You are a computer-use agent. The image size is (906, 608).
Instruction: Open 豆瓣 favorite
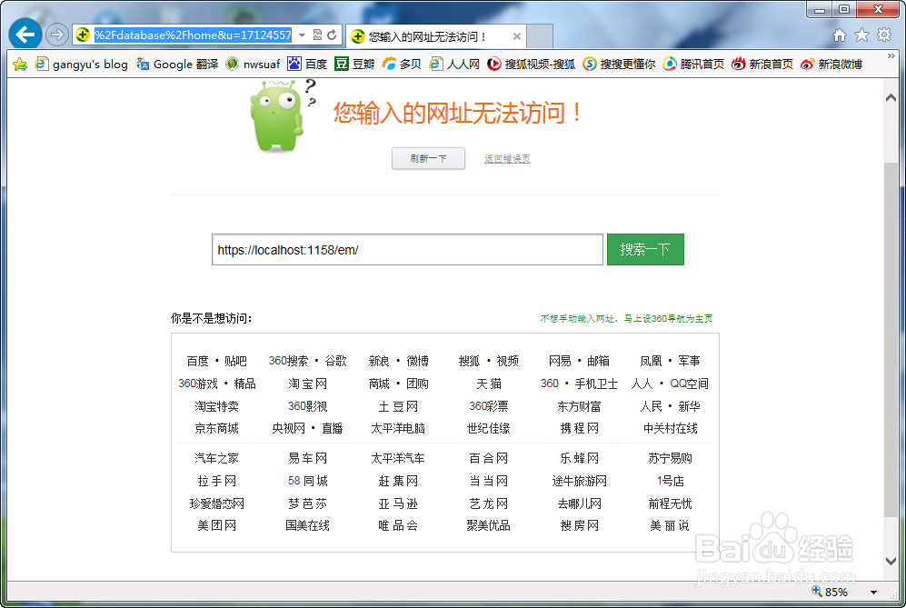354,65
